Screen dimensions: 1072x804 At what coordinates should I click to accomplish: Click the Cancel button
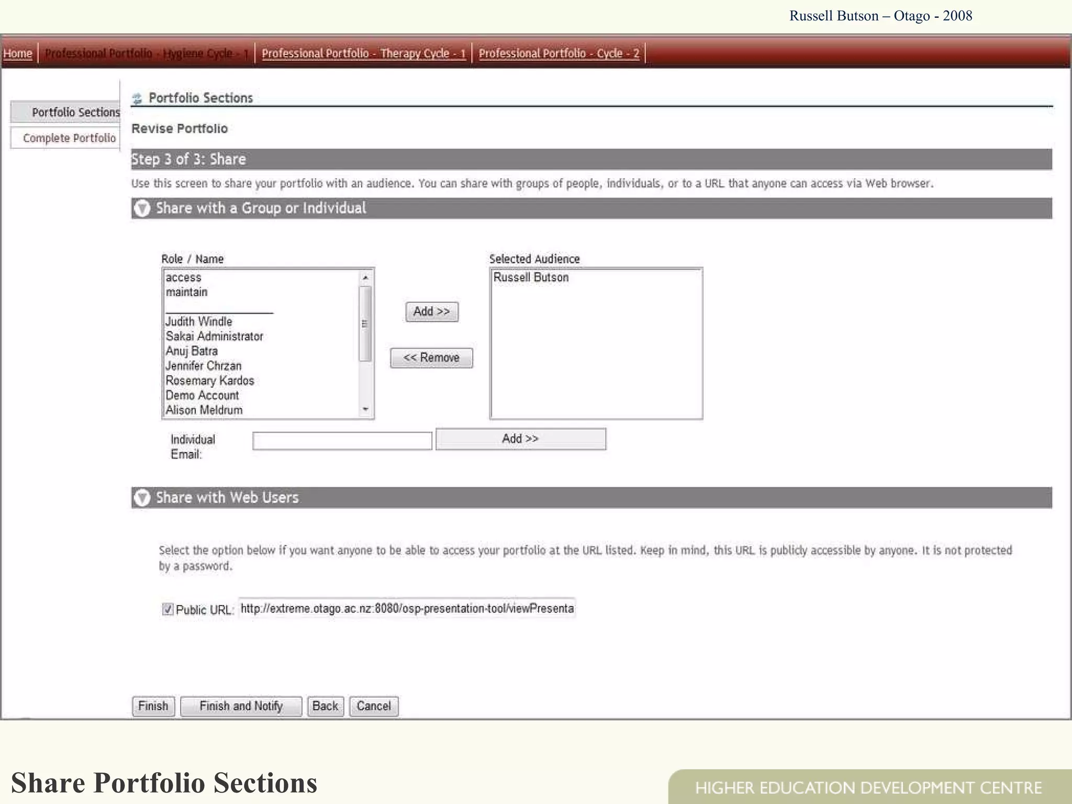(x=374, y=706)
